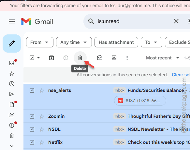The width and height of the screenshot is (190, 150).
Task: Open Snoozed clock icon in sidebar
Action: coord(12,84)
